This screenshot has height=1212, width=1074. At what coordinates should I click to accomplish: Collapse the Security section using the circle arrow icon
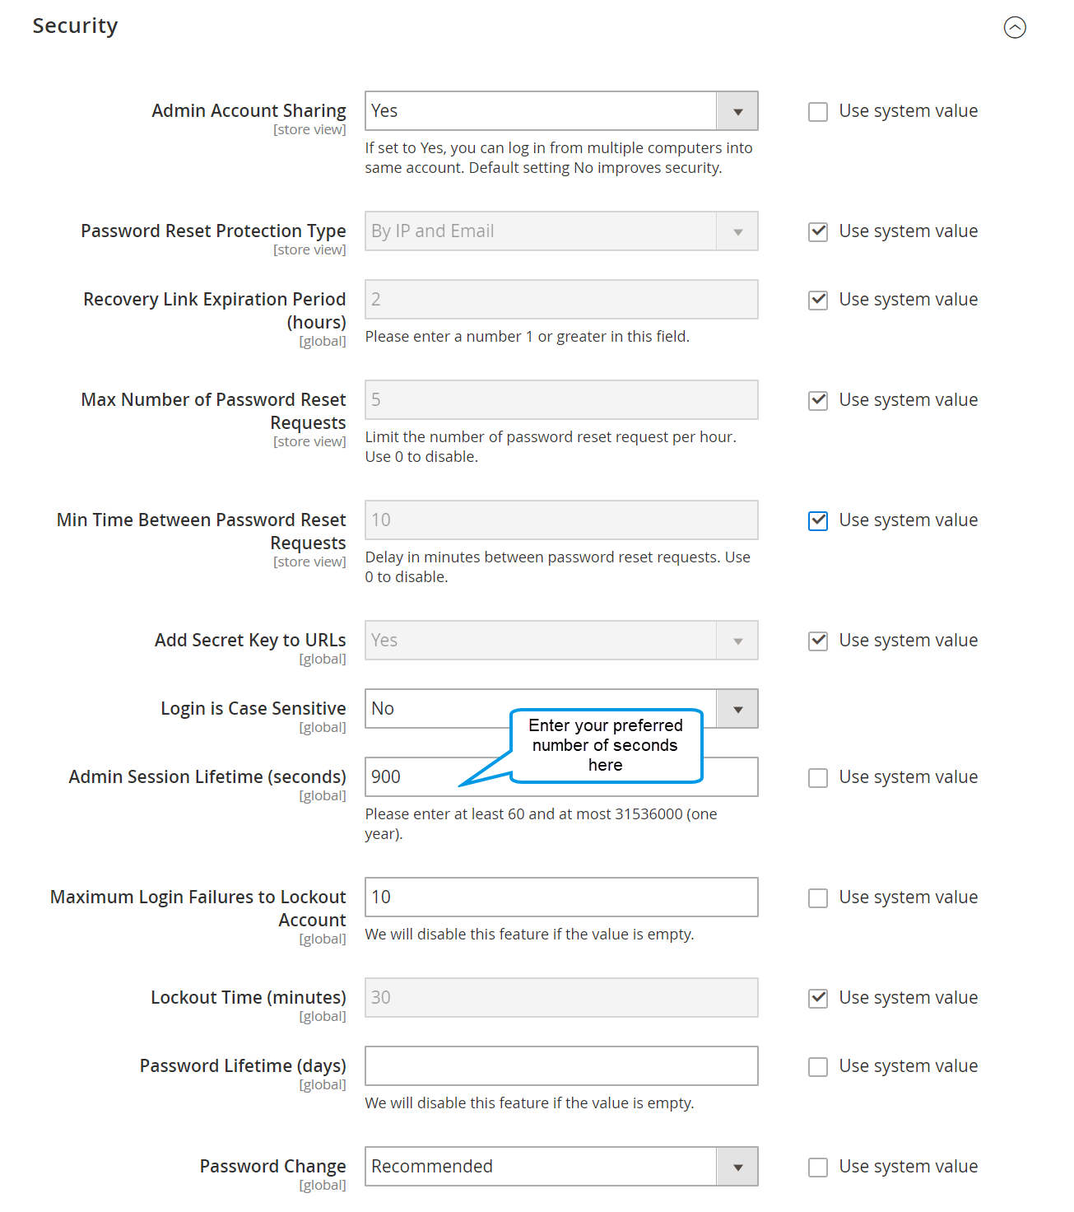coord(1015,27)
